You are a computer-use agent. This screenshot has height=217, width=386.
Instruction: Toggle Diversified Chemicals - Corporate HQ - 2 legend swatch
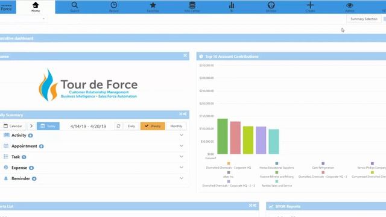pyautogui.click(x=323, y=172)
